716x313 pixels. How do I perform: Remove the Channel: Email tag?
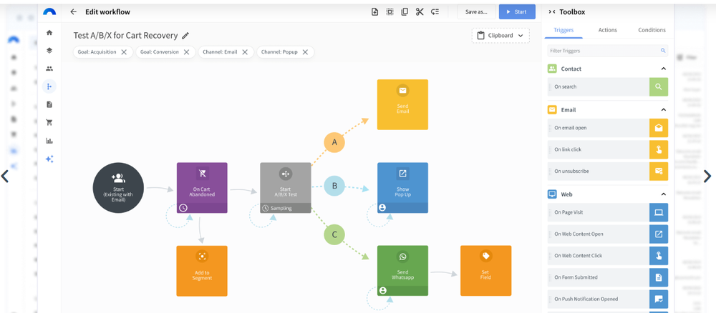coord(245,52)
